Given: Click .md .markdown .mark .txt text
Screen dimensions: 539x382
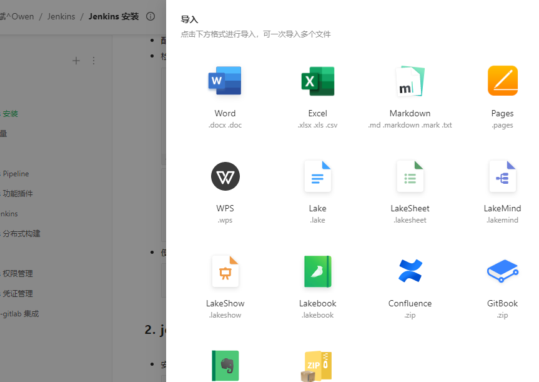Looking at the screenshot, I should pyautogui.click(x=410, y=125).
